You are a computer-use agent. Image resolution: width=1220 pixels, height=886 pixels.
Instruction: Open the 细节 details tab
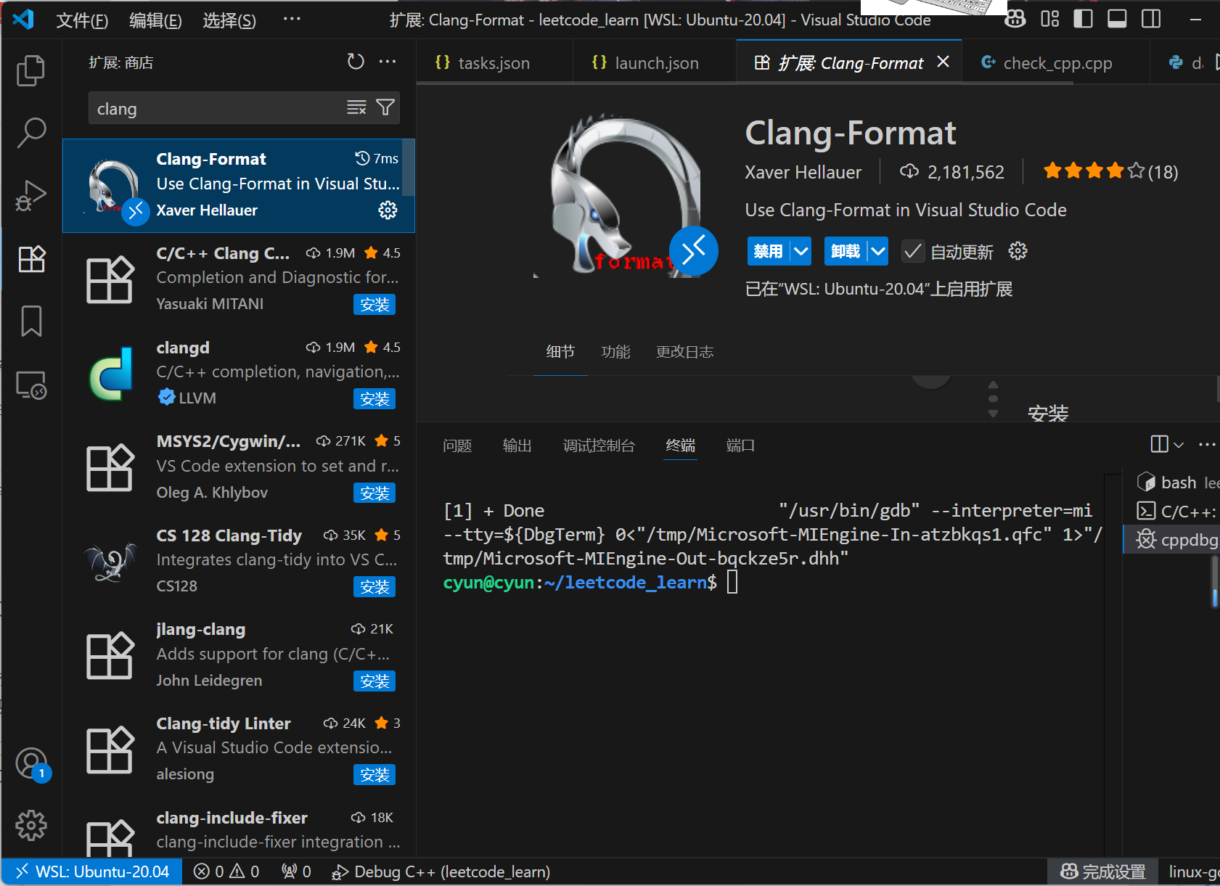tap(560, 352)
